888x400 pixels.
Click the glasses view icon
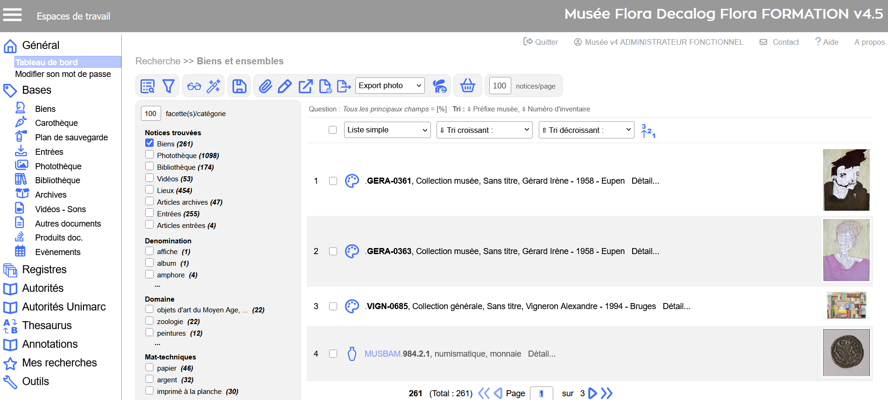(x=194, y=86)
